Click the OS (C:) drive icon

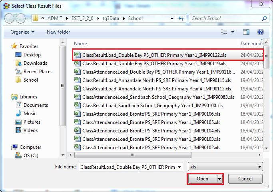[18, 155]
